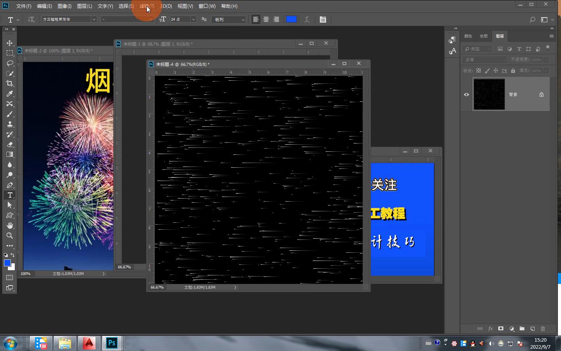Open the font family dropdown 方正超粗黑简体
This screenshot has width=561, height=351.
[93, 19]
